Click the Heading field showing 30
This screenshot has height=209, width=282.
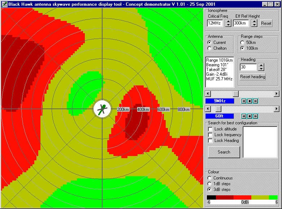(x=248, y=67)
